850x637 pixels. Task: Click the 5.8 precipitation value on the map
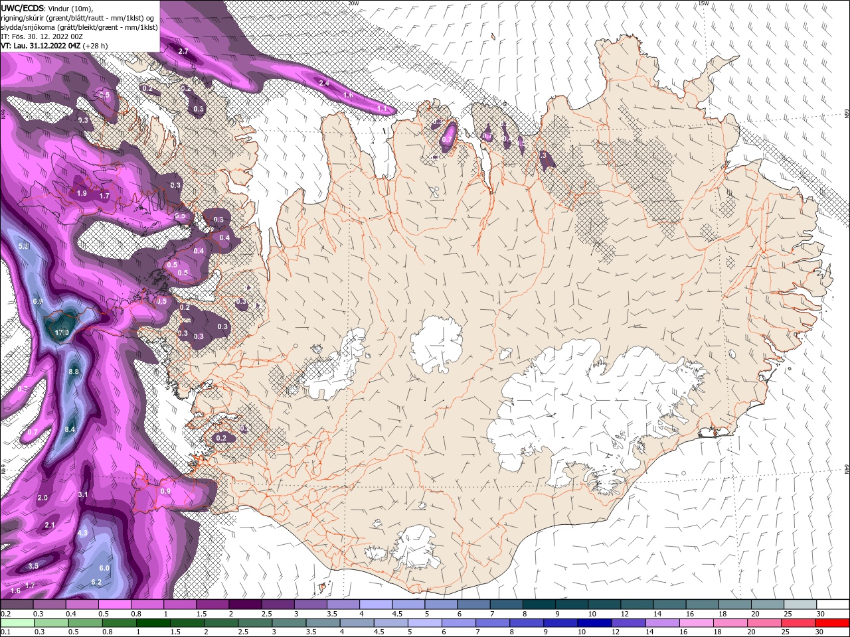point(24,246)
